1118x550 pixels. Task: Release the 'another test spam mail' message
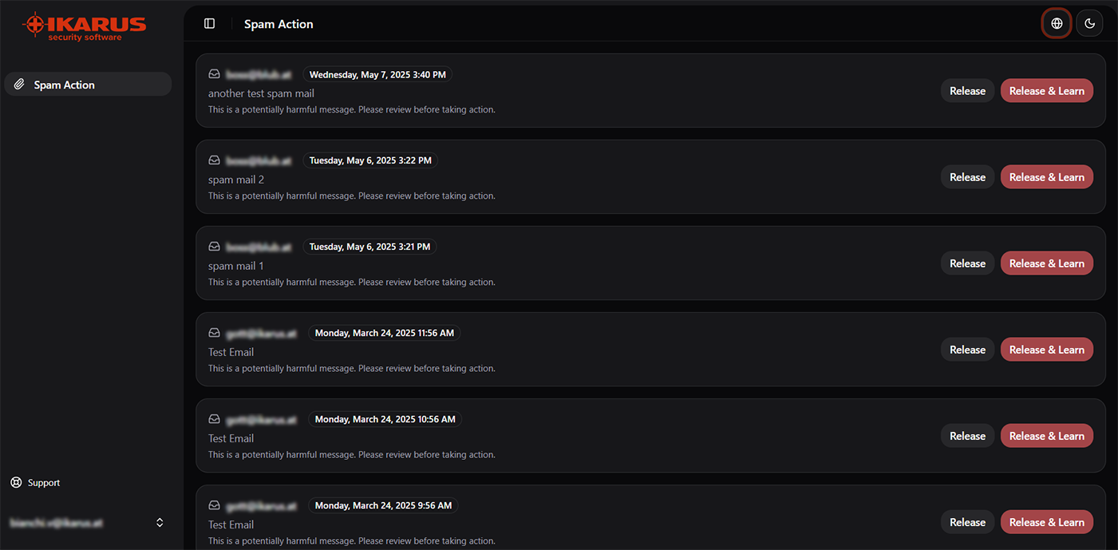pos(967,91)
